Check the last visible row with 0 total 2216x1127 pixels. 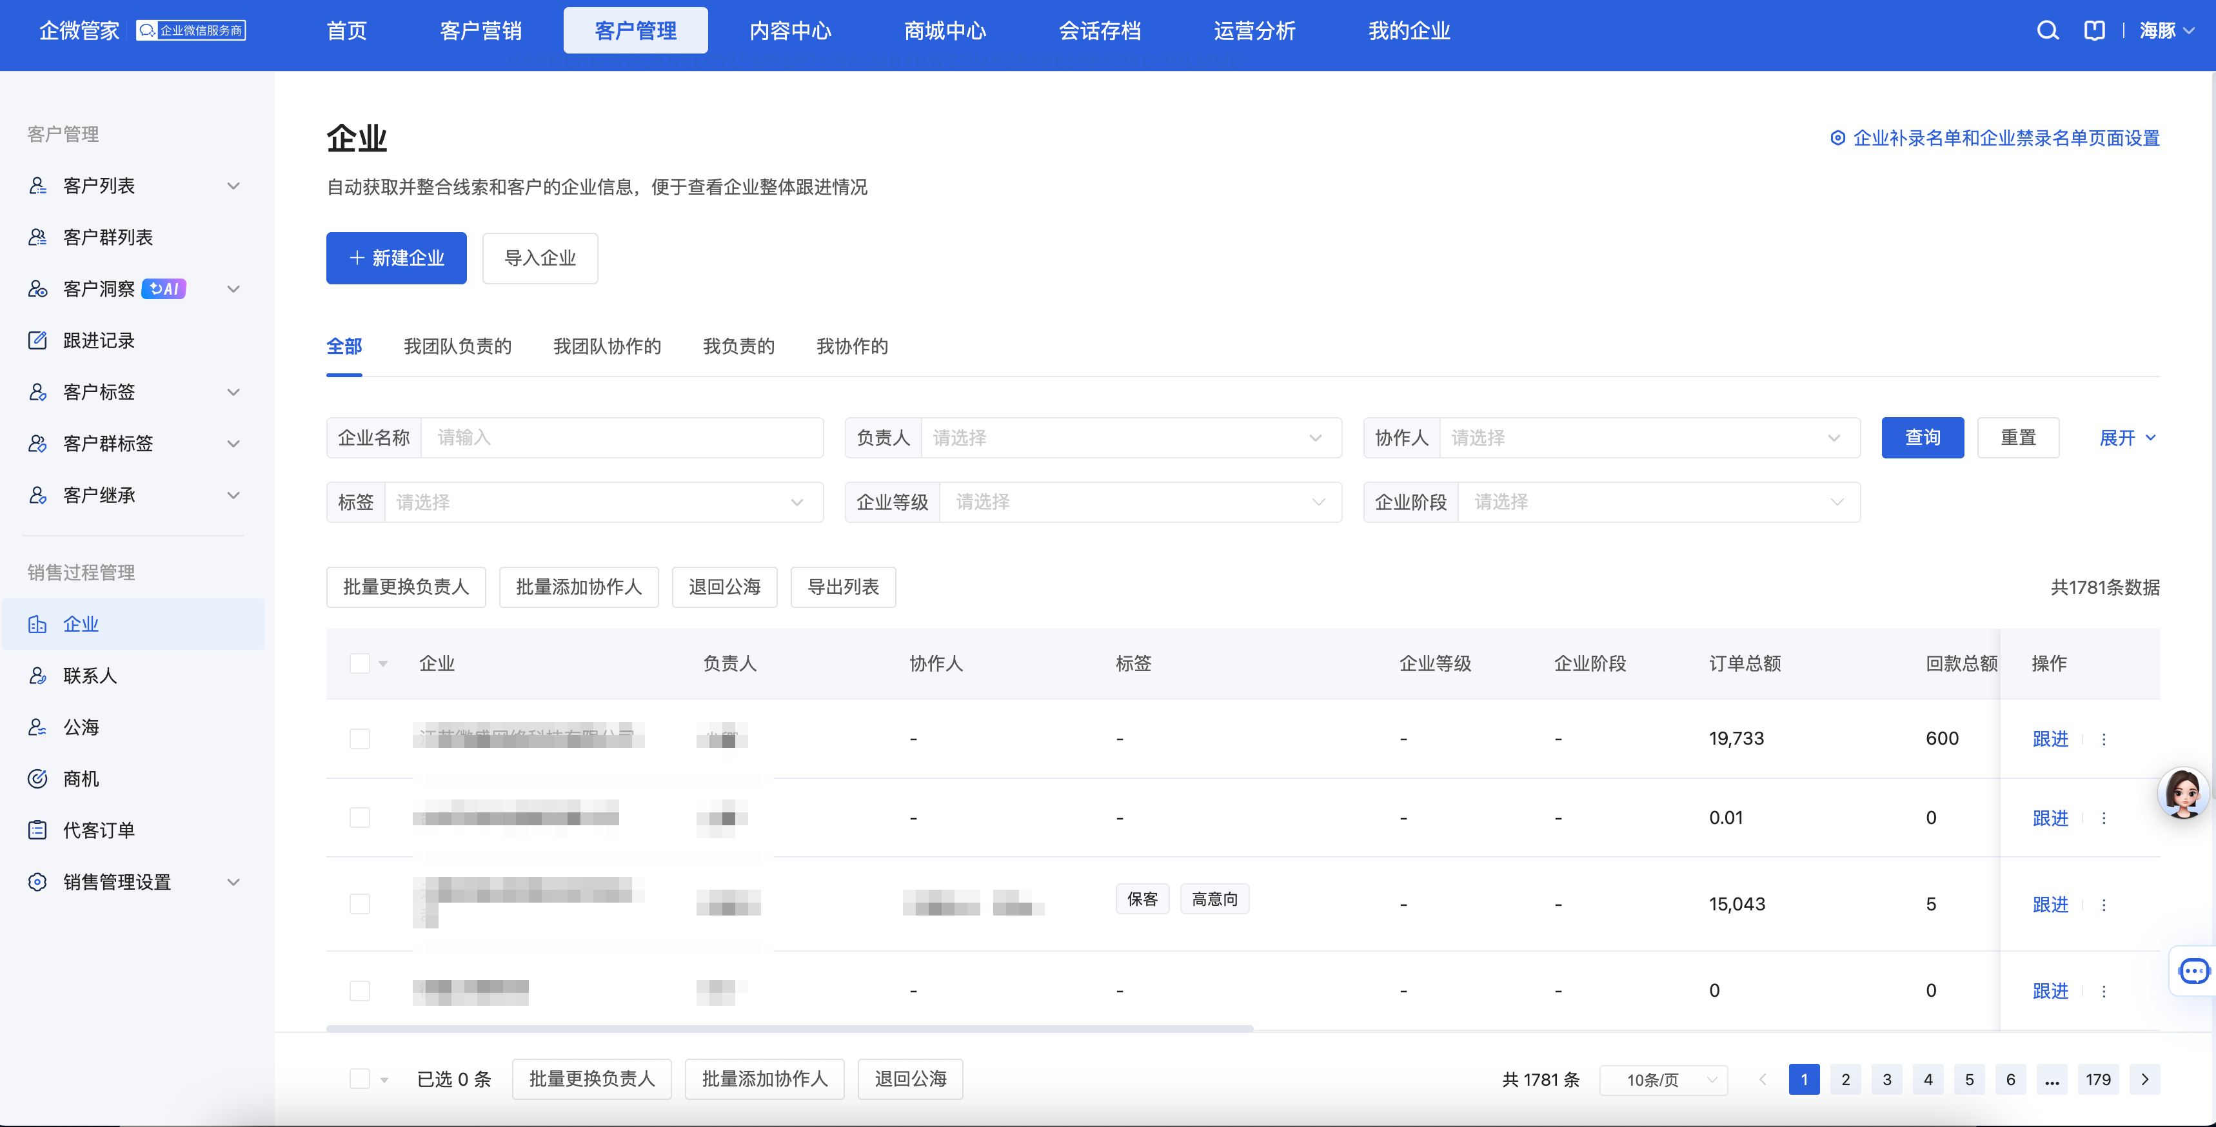pyautogui.click(x=360, y=991)
